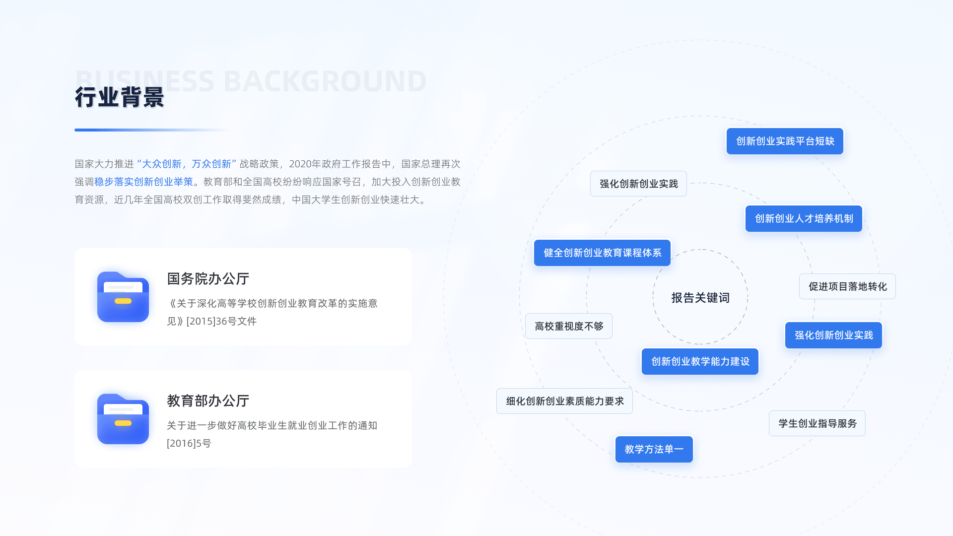Select the 创新创业人才培养机制 tag

[804, 219]
